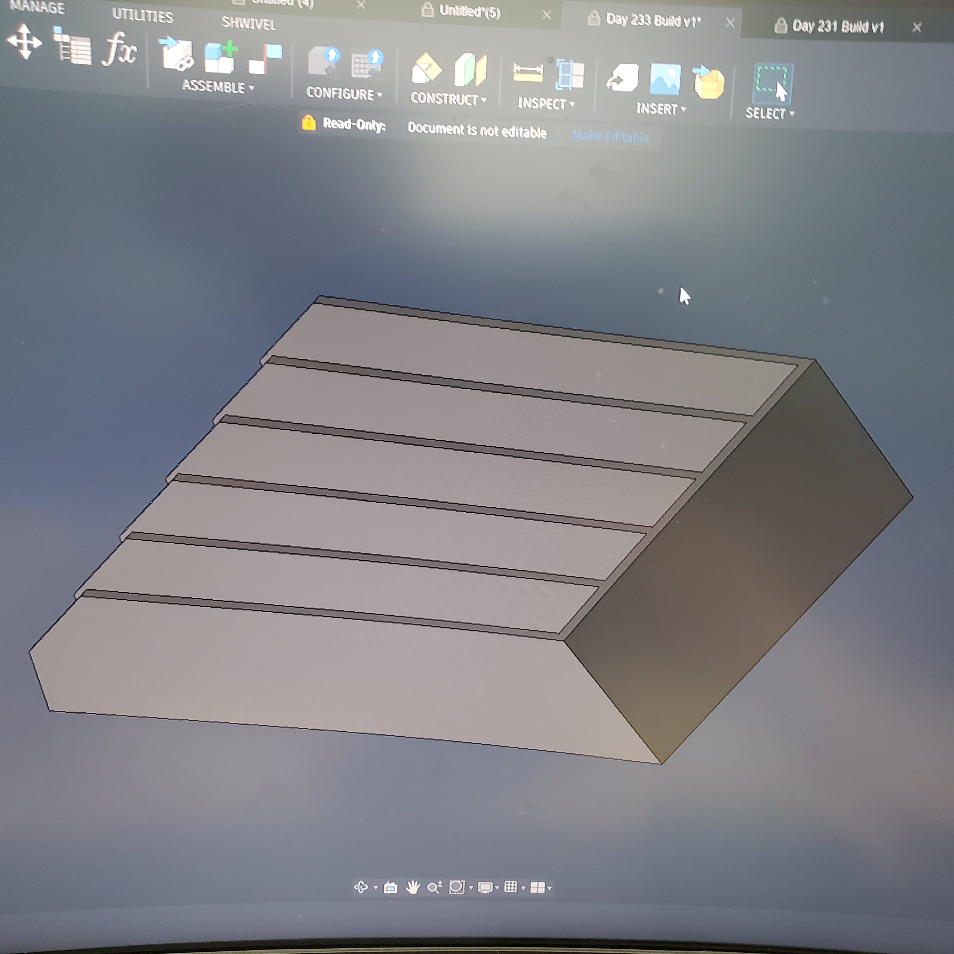Select the Measure tool icon
954x954 pixels.
click(528, 73)
